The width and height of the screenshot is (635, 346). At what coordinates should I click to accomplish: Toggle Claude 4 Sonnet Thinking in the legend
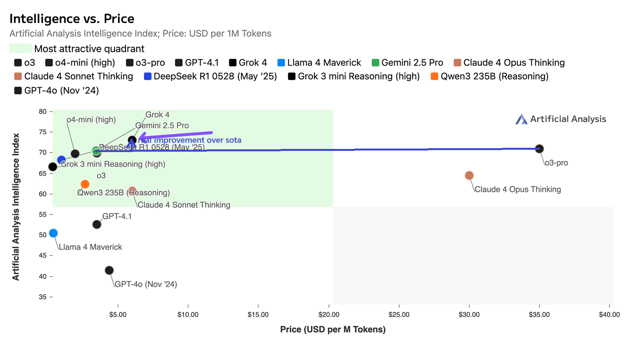click(74, 76)
